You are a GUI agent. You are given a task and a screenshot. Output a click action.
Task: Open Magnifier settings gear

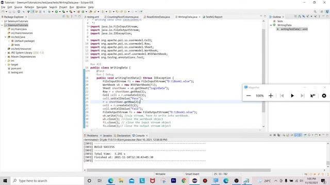[324, 96]
